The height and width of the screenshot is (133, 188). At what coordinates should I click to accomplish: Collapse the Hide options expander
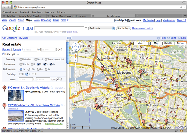pyautogui.click(x=4, y=54)
